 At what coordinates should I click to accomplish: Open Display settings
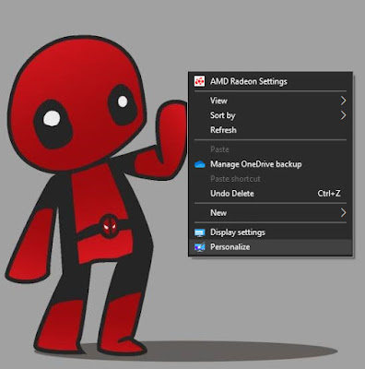(x=270, y=232)
